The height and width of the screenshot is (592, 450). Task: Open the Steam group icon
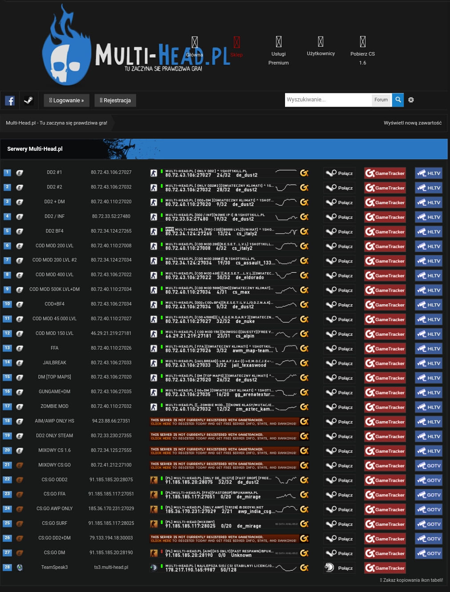tap(28, 101)
